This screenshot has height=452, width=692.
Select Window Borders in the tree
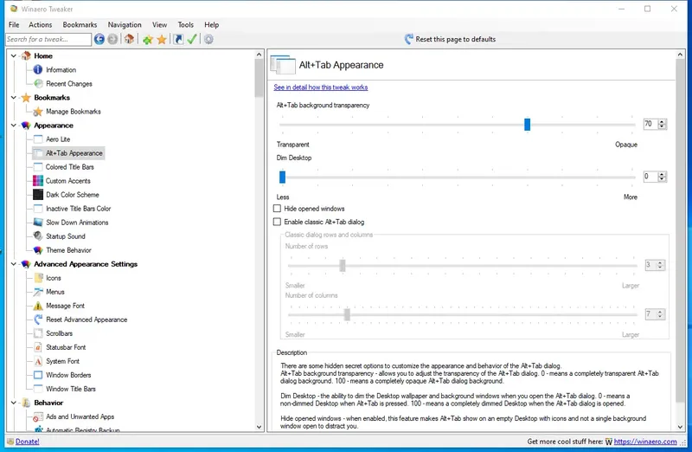pyautogui.click(x=68, y=375)
